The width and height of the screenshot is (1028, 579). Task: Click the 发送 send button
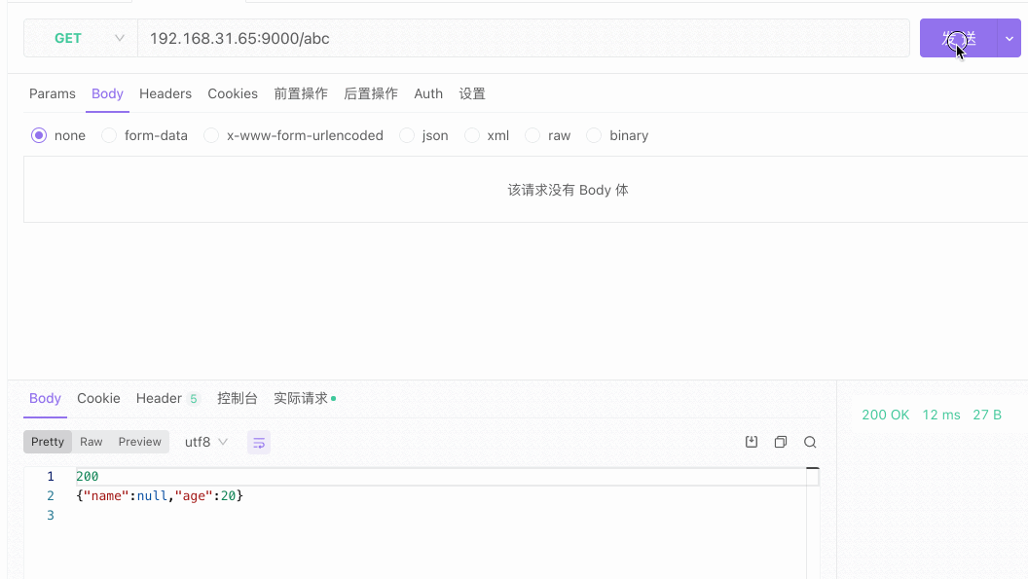[x=958, y=38]
